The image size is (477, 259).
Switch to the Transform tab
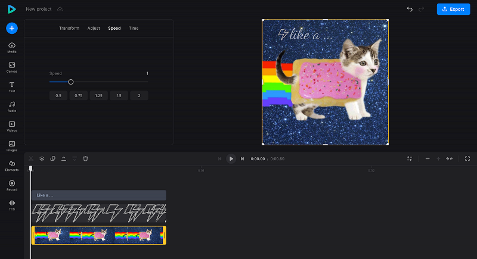pos(69,28)
